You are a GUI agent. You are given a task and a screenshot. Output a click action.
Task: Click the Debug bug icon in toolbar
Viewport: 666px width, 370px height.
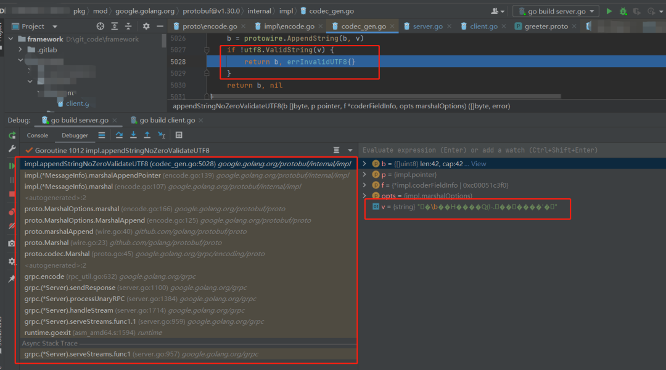click(623, 12)
